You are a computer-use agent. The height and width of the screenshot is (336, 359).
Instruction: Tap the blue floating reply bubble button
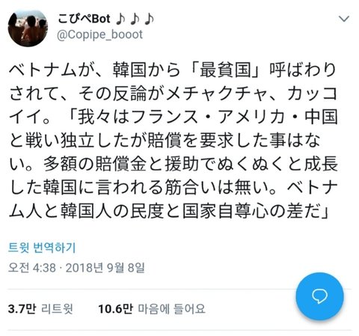tap(319, 296)
